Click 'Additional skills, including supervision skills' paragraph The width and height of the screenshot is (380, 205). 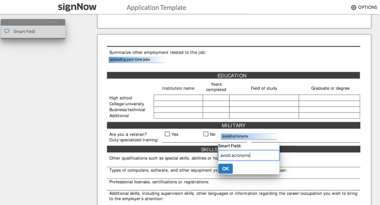(x=233, y=196)
